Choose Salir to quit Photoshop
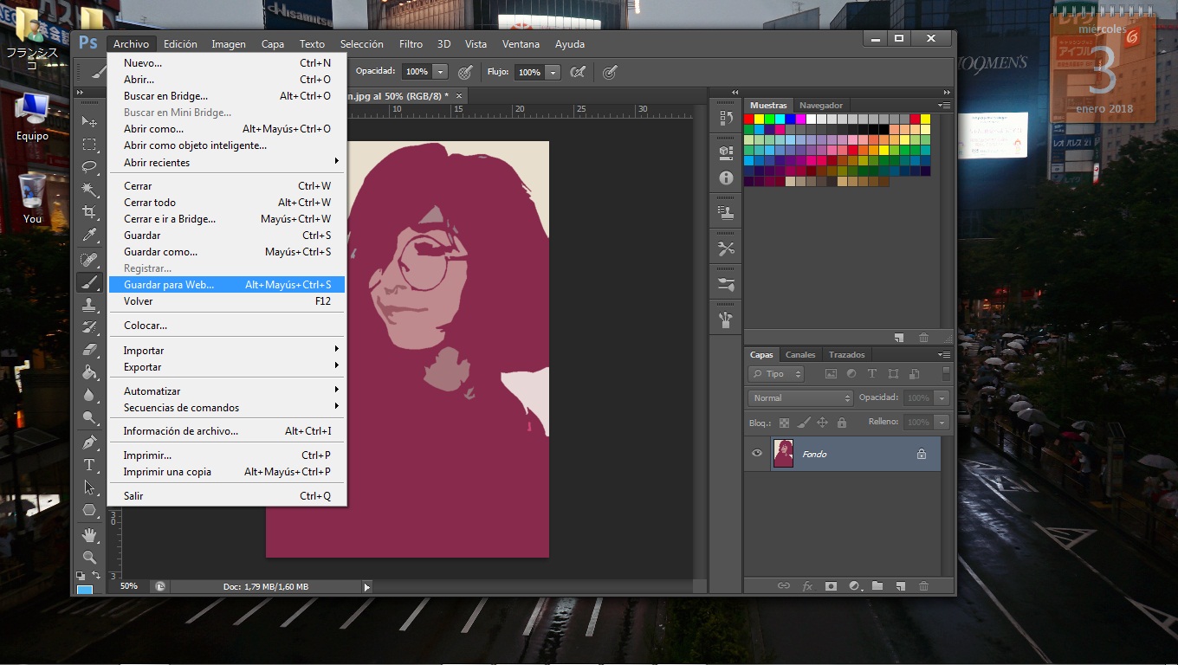1178x665 pixels. [227, 496]
